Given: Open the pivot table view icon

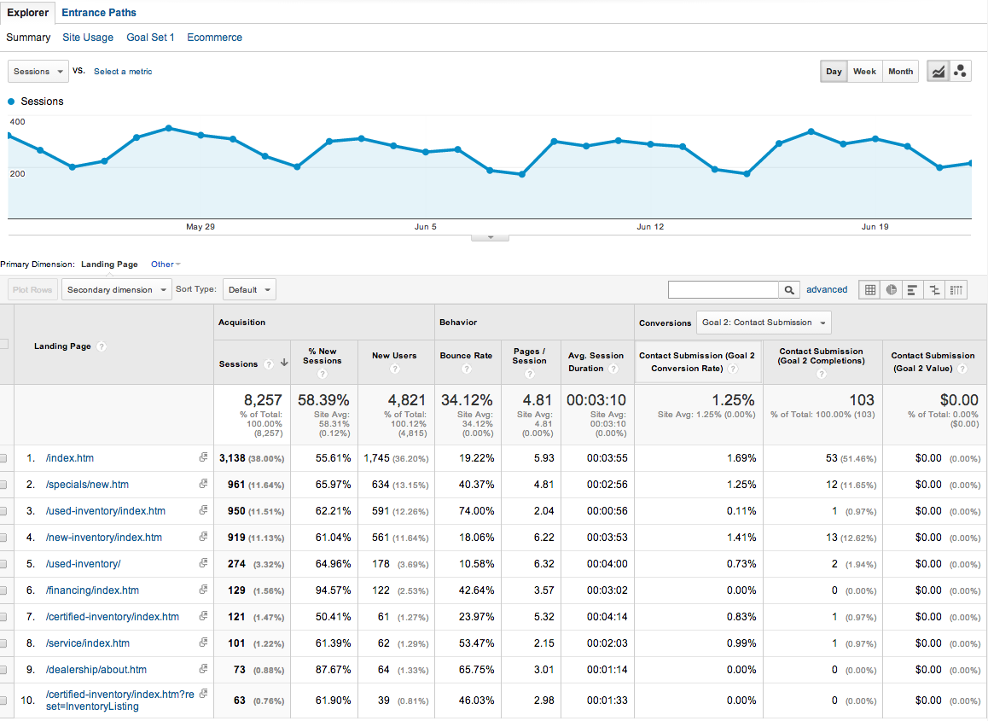Looking at the screenshot, I should 956,289.
